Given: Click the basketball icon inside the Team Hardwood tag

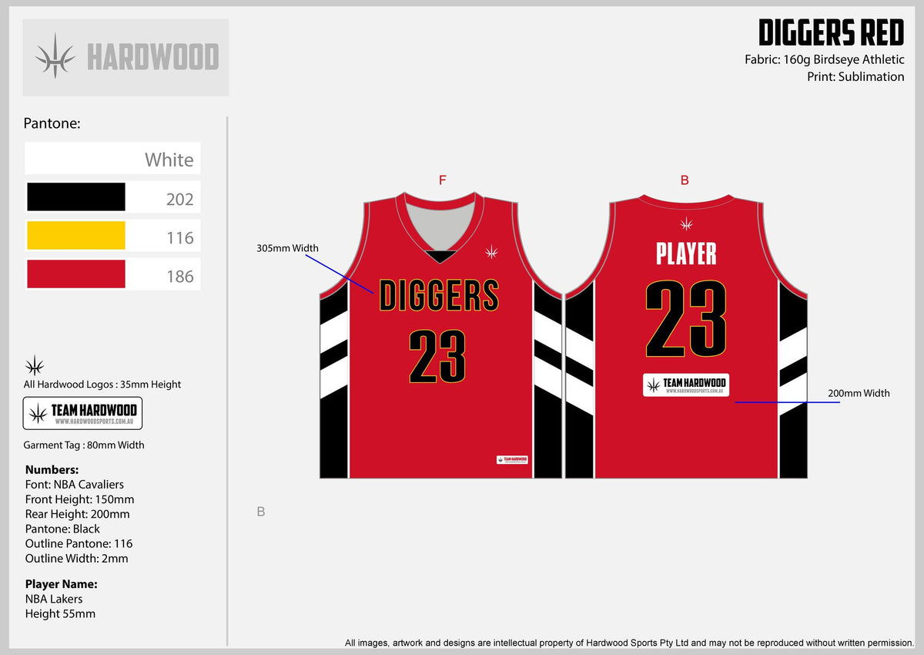Looking at the screenshot, I should [37, 412].
